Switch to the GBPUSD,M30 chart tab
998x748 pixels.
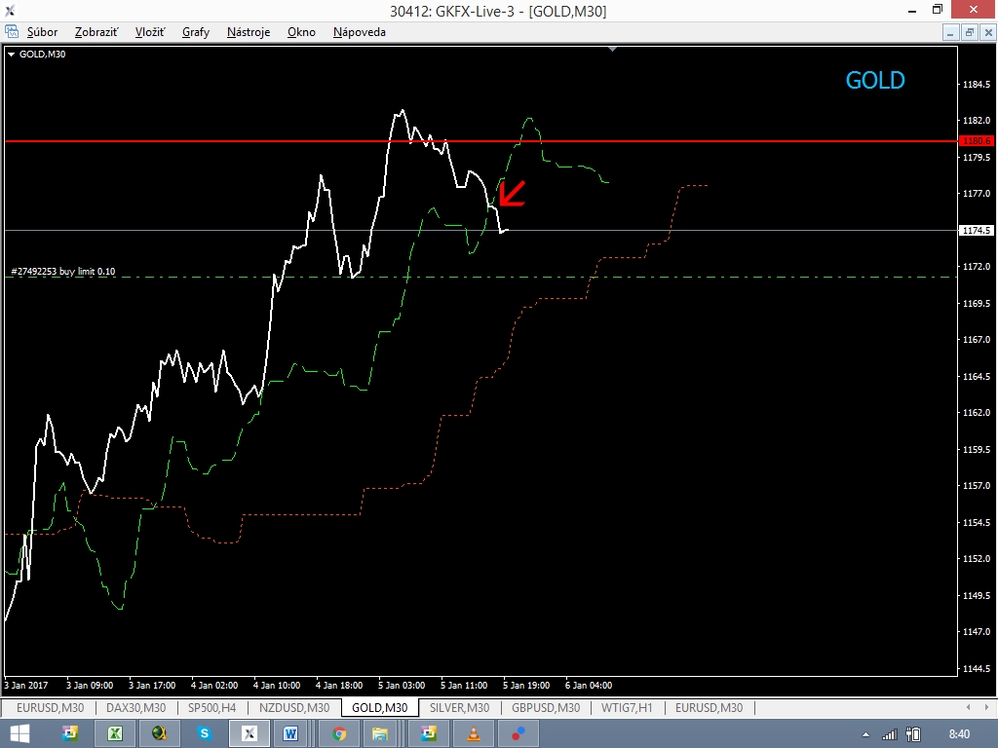click(546, 707)
